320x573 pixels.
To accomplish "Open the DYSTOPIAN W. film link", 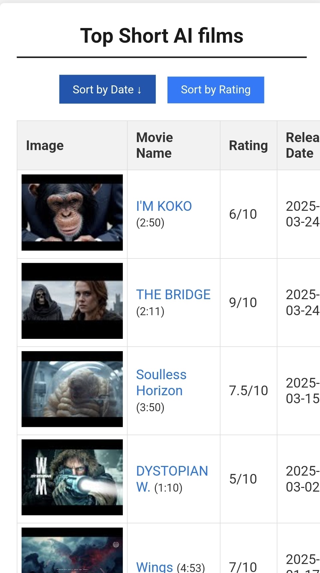I will 172,471.
